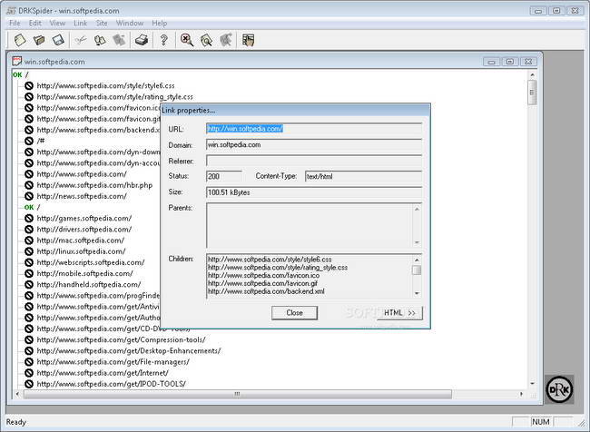Viewport: 590px width, 432px height.
Task: Click up arrow of Children list scrollbar
Action: tap(417, 260)
